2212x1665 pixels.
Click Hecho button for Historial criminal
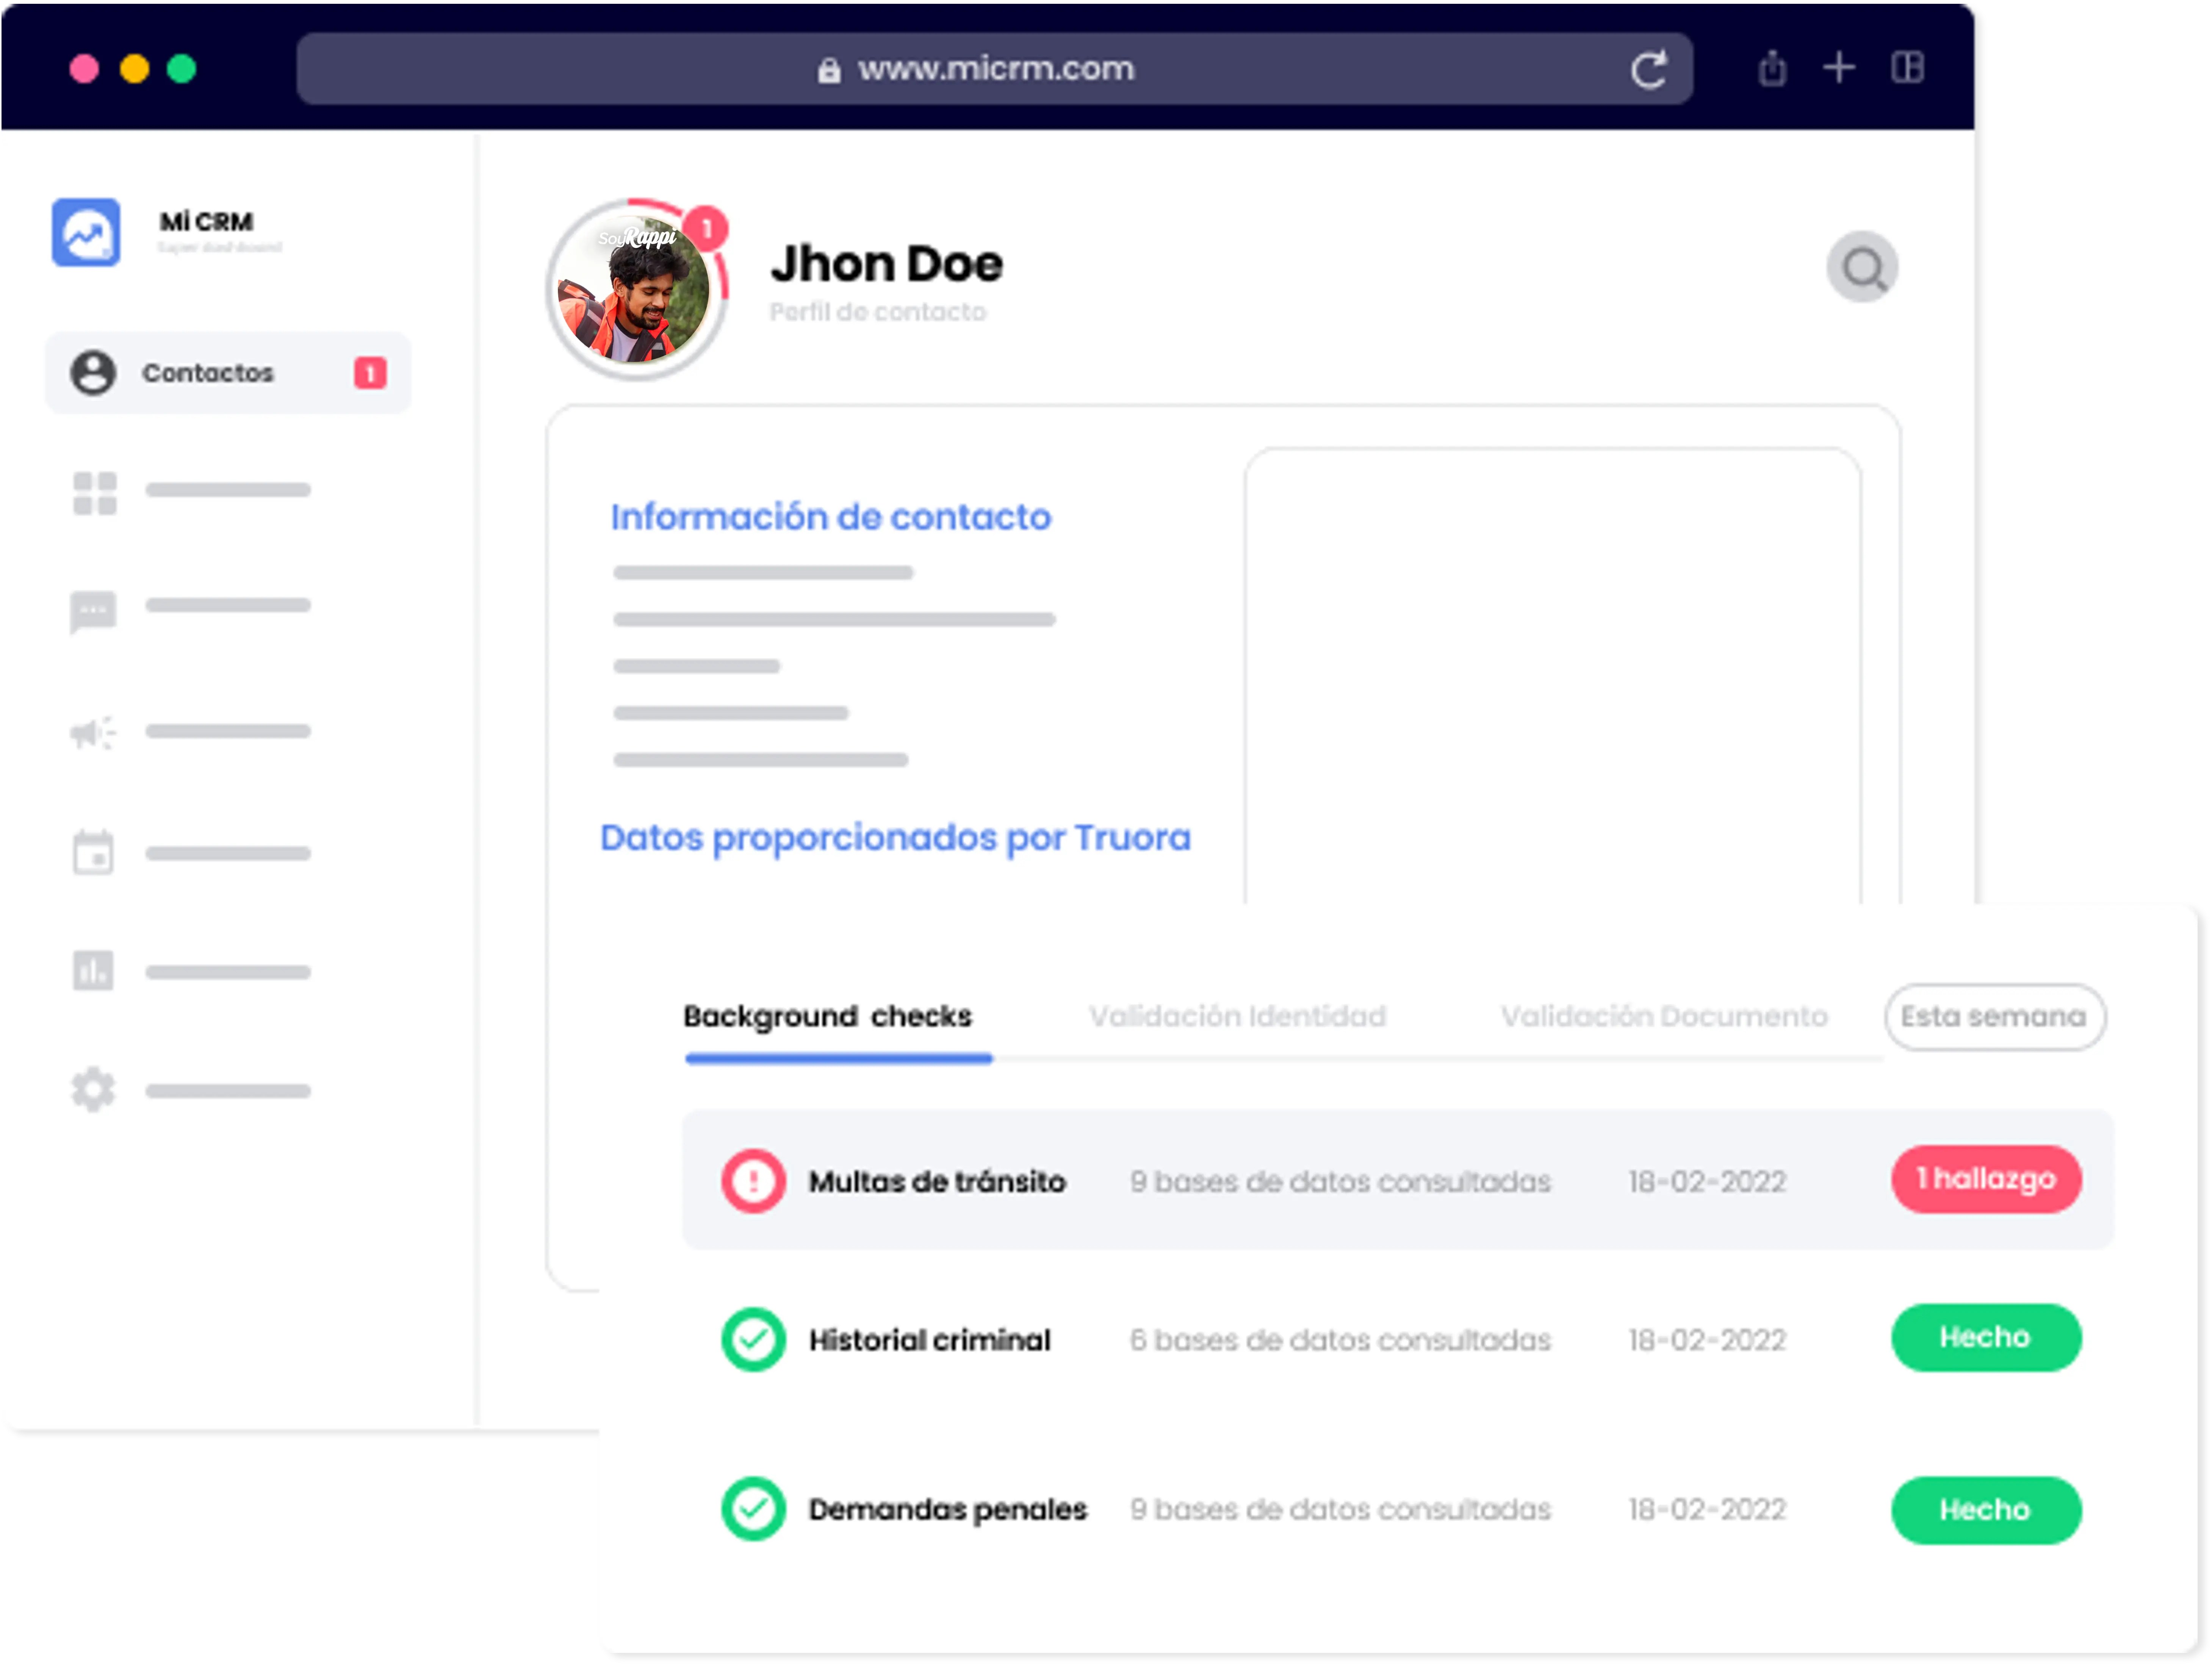point(1987,1338)
